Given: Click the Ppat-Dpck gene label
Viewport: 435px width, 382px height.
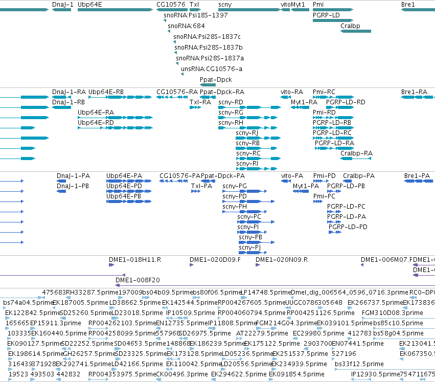Looking at the screenshot, I should (x=216, y=80).
